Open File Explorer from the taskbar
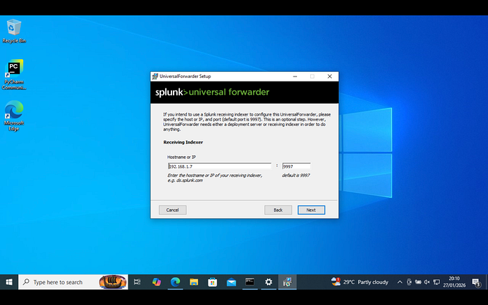Image resolution: width=488 pixels, height=305 pixels. 194,282
